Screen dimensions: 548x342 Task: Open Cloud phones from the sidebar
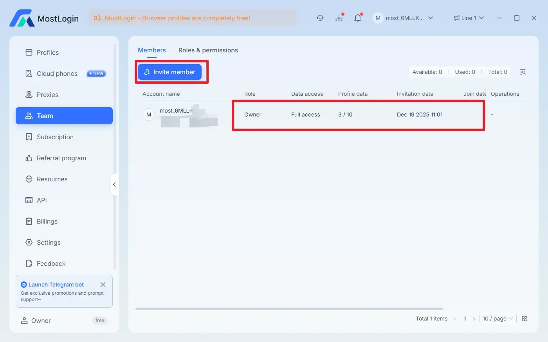(x=57, y=73)
